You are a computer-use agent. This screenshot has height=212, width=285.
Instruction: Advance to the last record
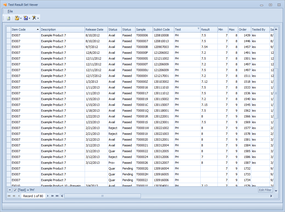[x=57, y=196]
